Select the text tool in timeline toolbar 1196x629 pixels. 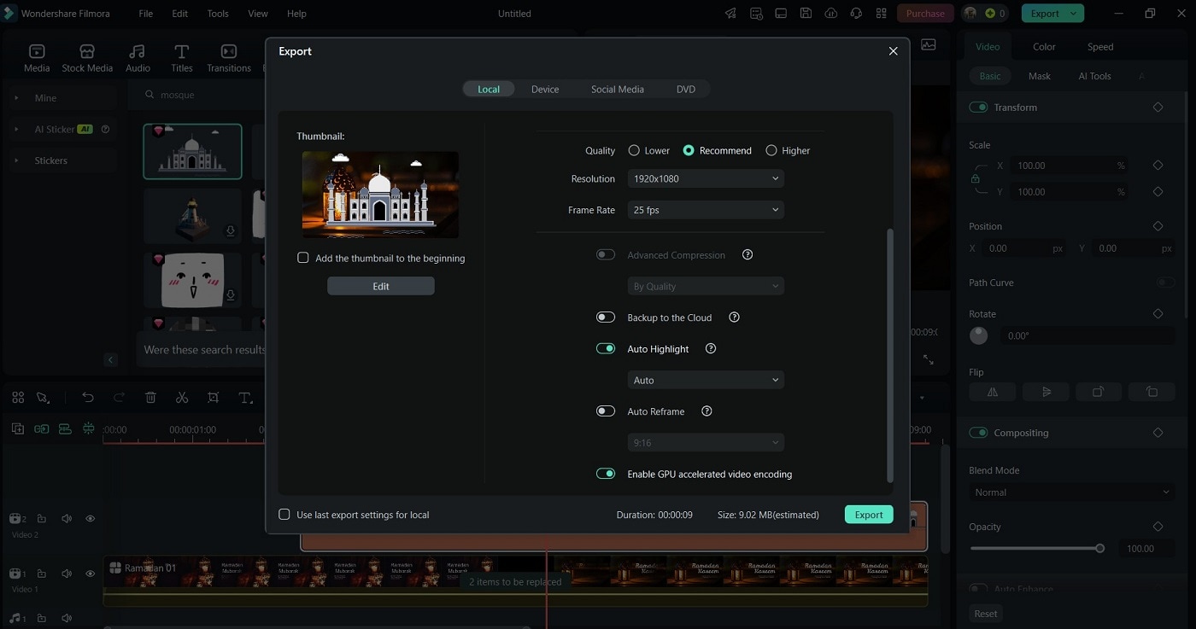pyautogui.click(x=245, y=398)
